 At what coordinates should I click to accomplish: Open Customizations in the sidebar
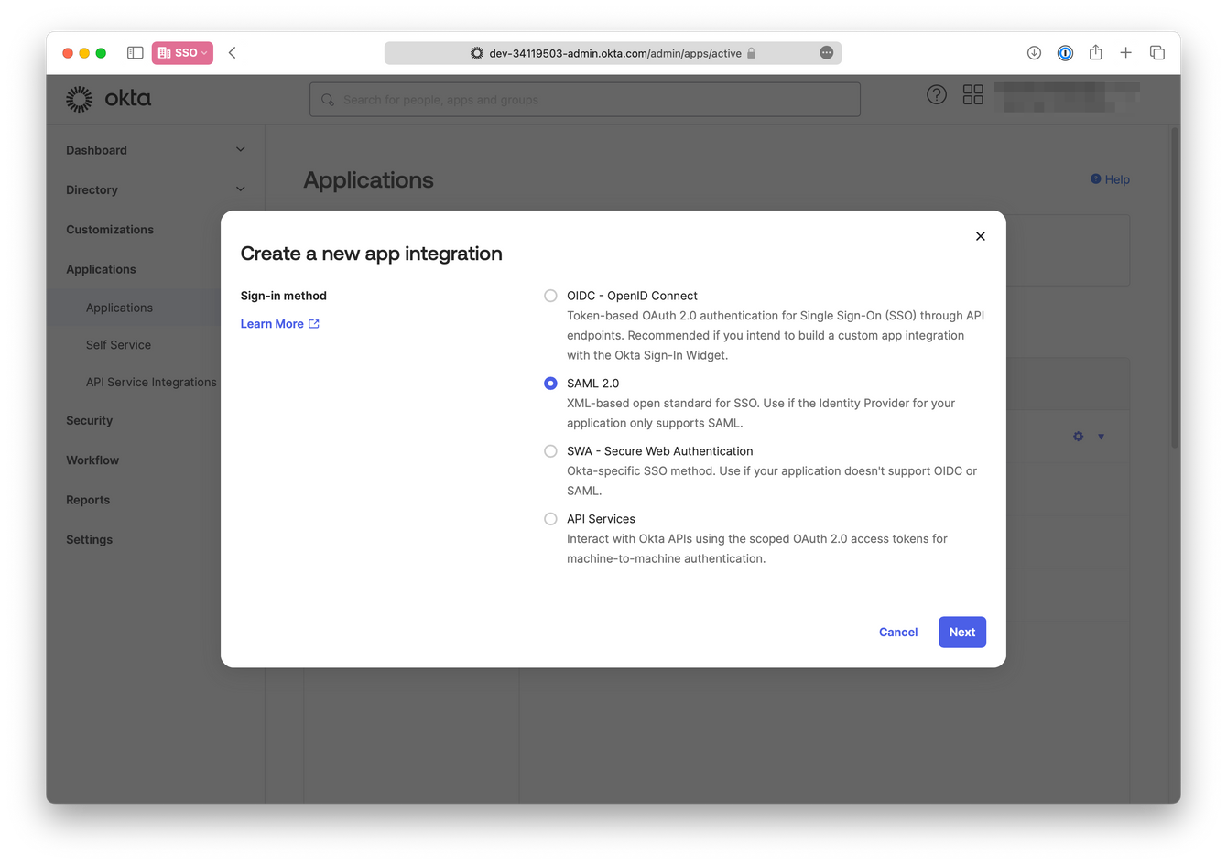(x=110, y=230)
